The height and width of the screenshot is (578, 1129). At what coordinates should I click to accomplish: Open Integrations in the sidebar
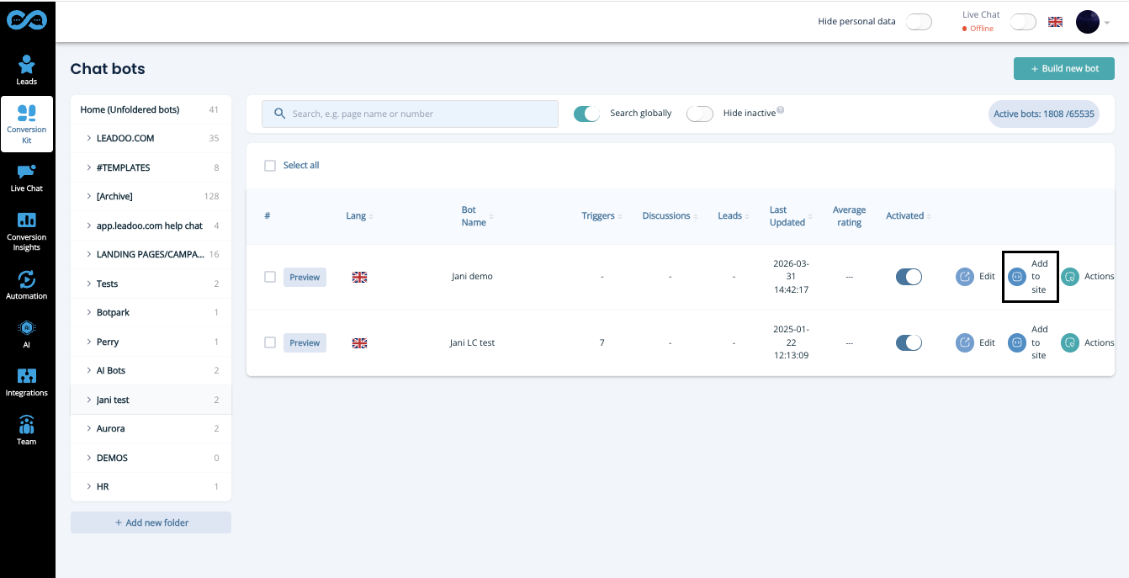27,382
